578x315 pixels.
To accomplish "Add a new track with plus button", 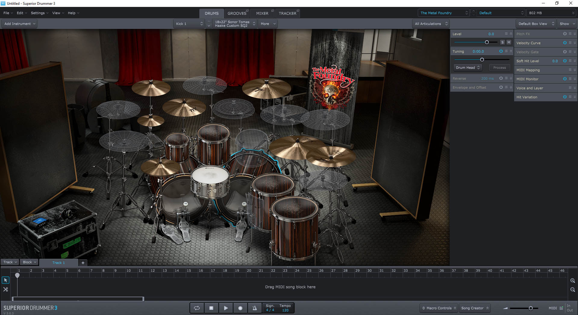I will pyautogui.click(x=83, y=263).
